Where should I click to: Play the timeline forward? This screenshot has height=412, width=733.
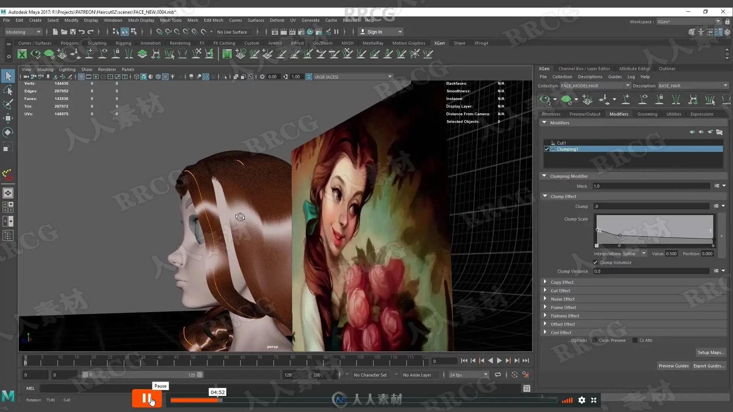point(499,360)
